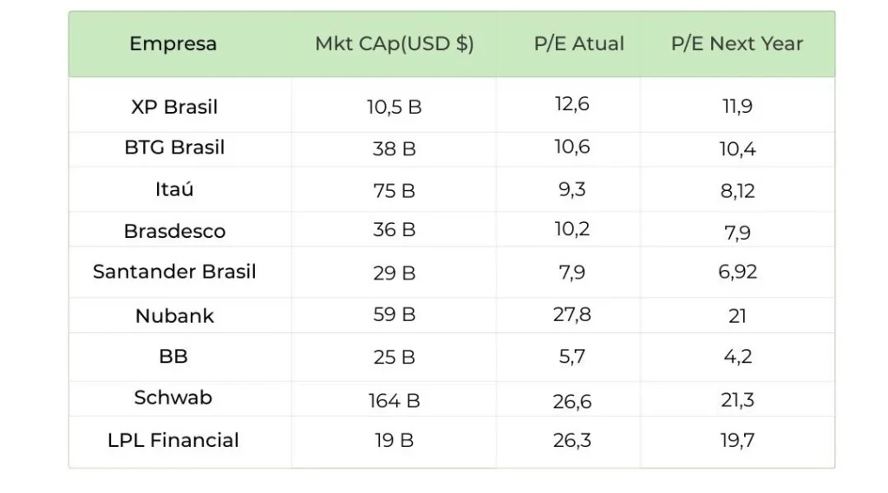Click Santander Brasil's 6,92 P/E Next Year
This screenshot has height=493, width=888.
(738, 272)
